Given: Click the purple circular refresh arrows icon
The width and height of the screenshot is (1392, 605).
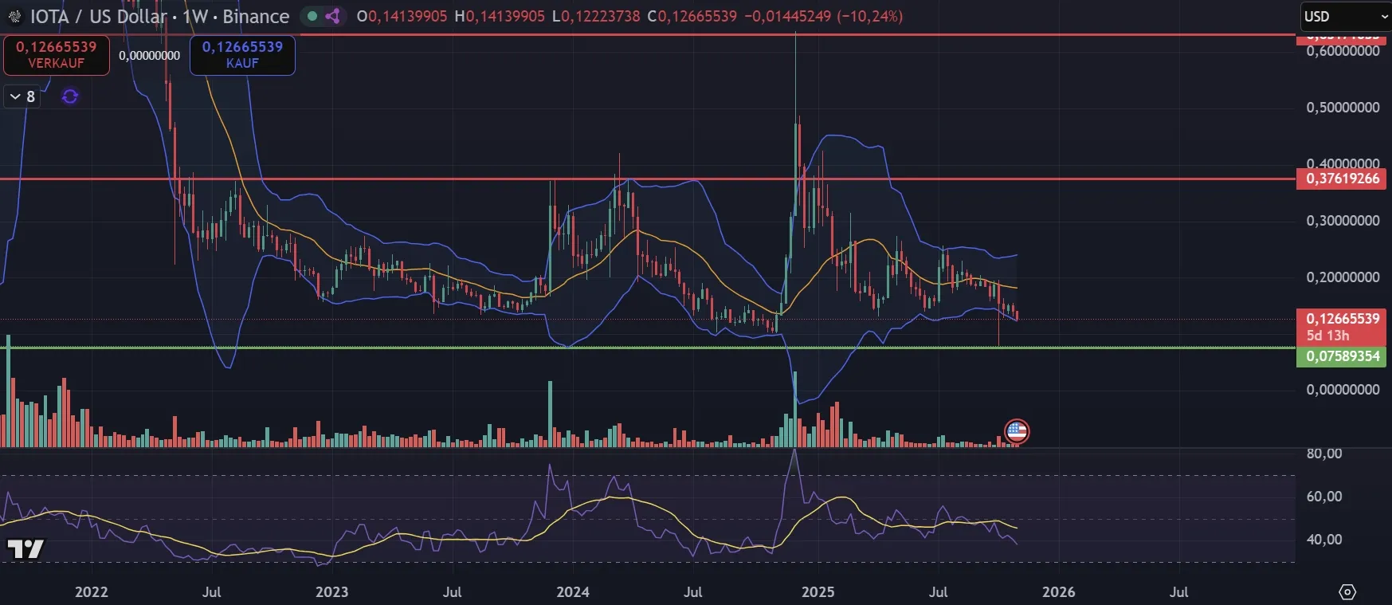Looking at the screenshot, I should 70,96.
